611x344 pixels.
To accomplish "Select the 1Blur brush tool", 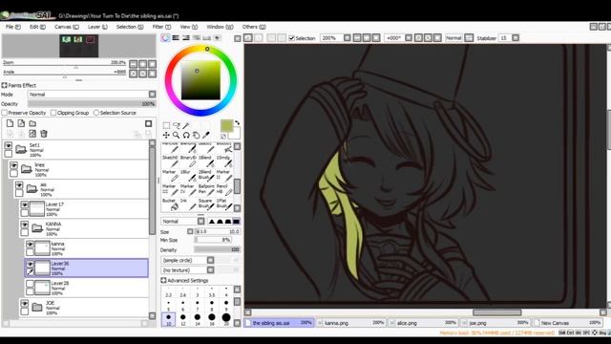I will [x=188, y=176].
